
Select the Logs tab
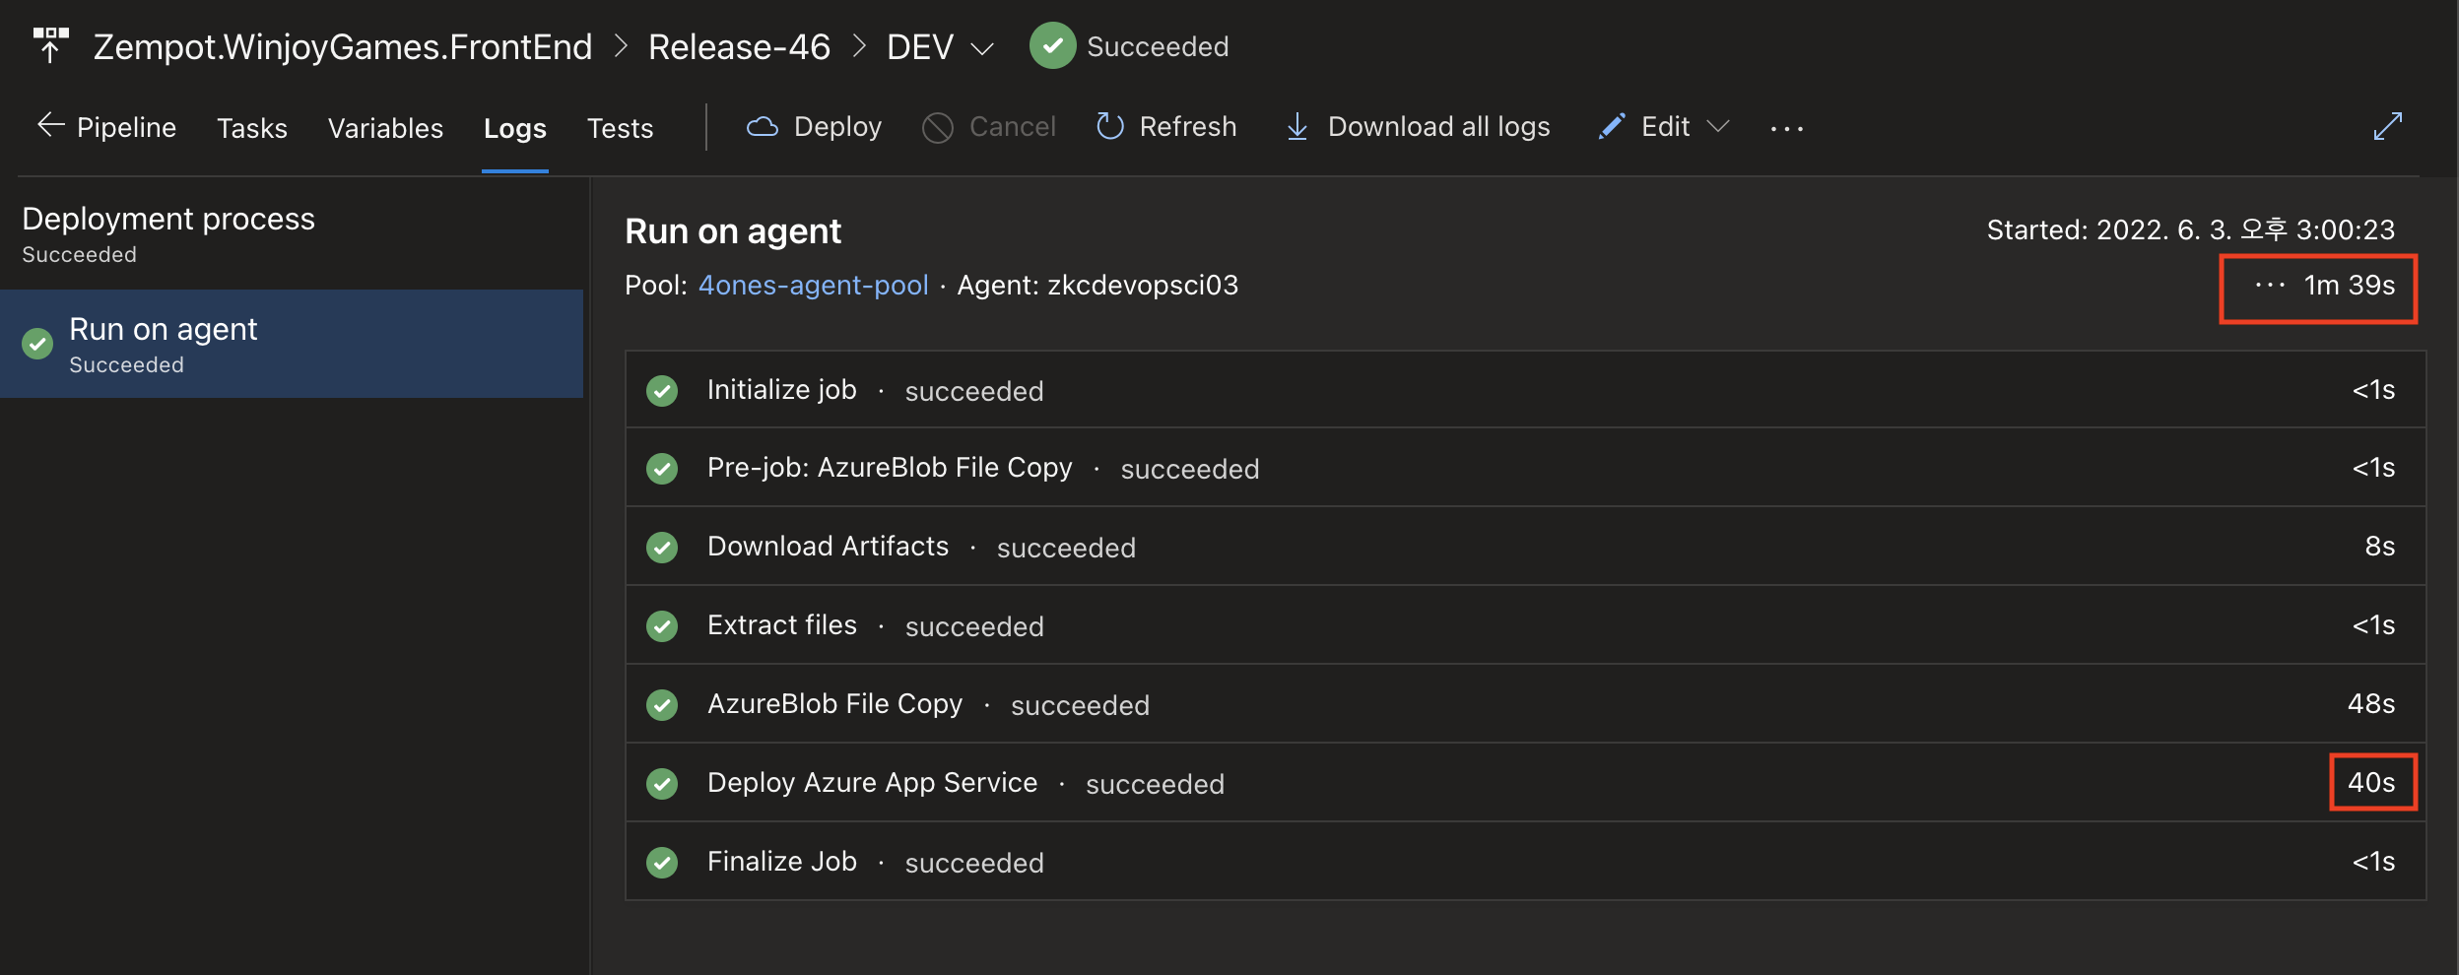point(514,128)
